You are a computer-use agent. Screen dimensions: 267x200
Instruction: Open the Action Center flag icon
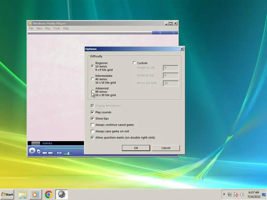click(x=236, y=194)
